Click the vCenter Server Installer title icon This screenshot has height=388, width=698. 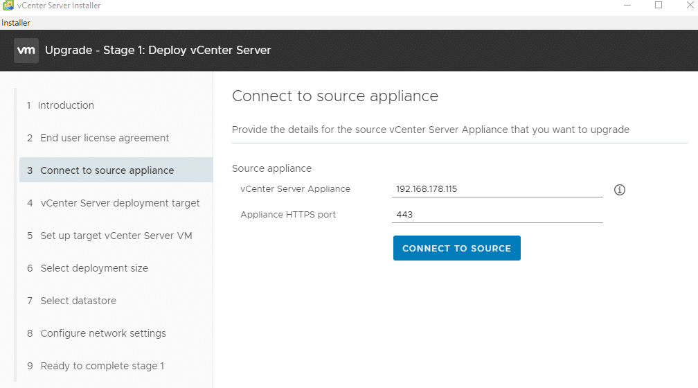tap(8, 6)
